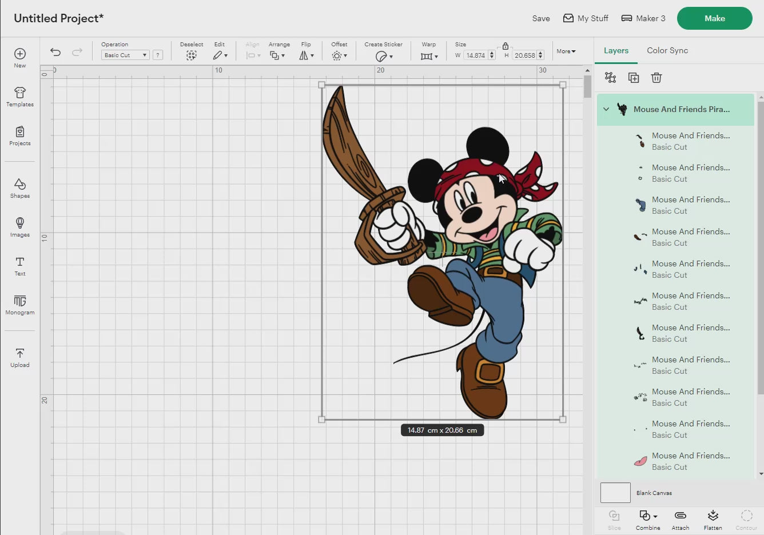Screen dimensions: 764x535
Task: Open the Images library
Action: coord(20,227)
